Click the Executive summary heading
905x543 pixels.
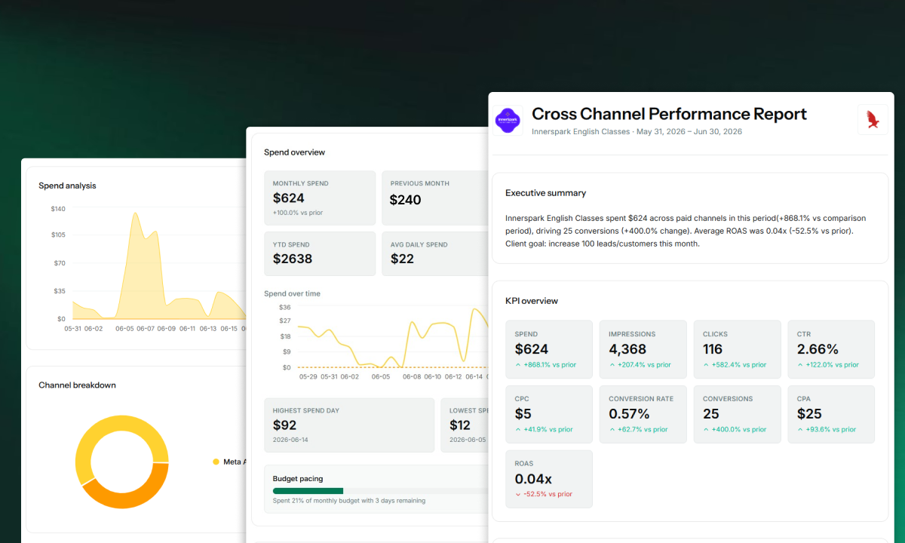coord(545,193)
